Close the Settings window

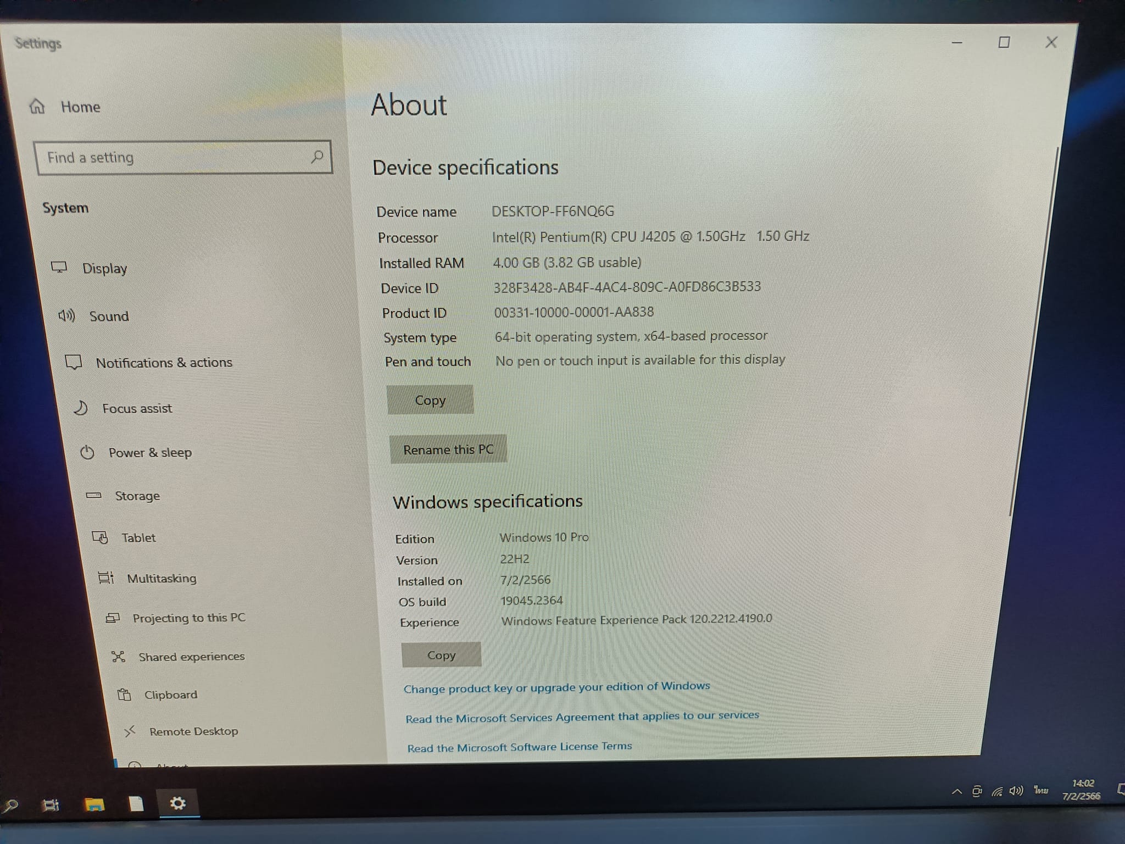coord(1051,42)
